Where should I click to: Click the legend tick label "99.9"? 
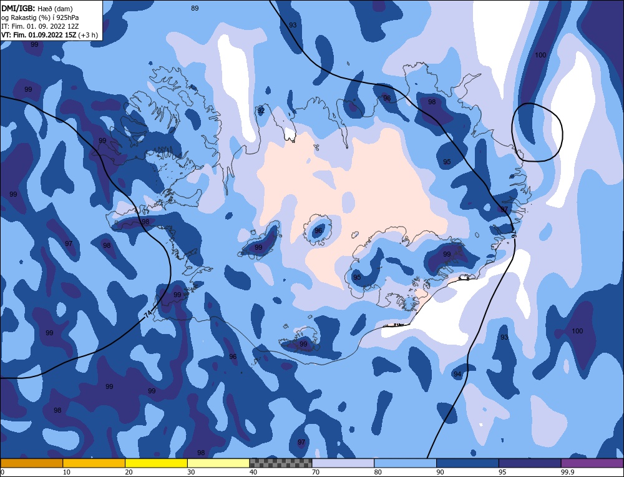567,472
